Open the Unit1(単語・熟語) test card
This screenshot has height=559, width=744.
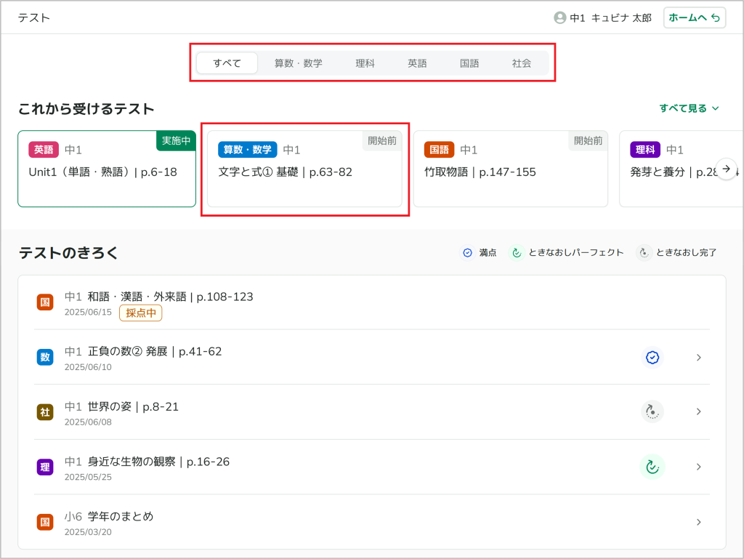[x=107, y=169]
